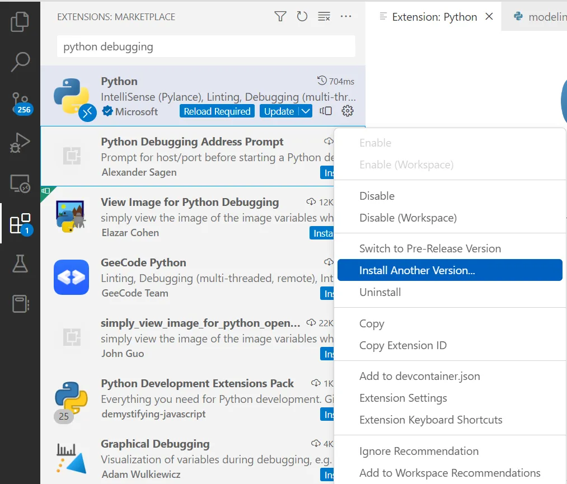Select the Extensions view icon
This screenshot has width=567, height=484.
tap(21, 224)
